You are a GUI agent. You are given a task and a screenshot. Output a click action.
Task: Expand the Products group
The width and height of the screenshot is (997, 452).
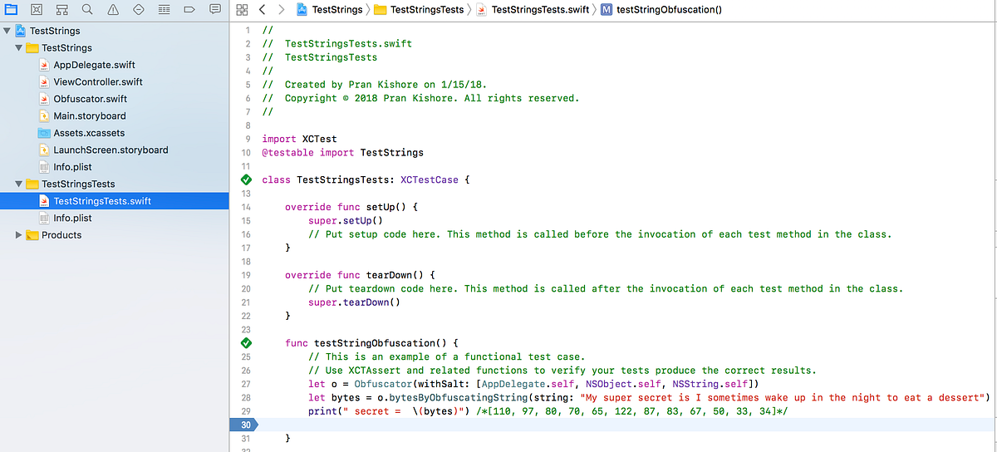pyautogui.click(x=19, y=235)
